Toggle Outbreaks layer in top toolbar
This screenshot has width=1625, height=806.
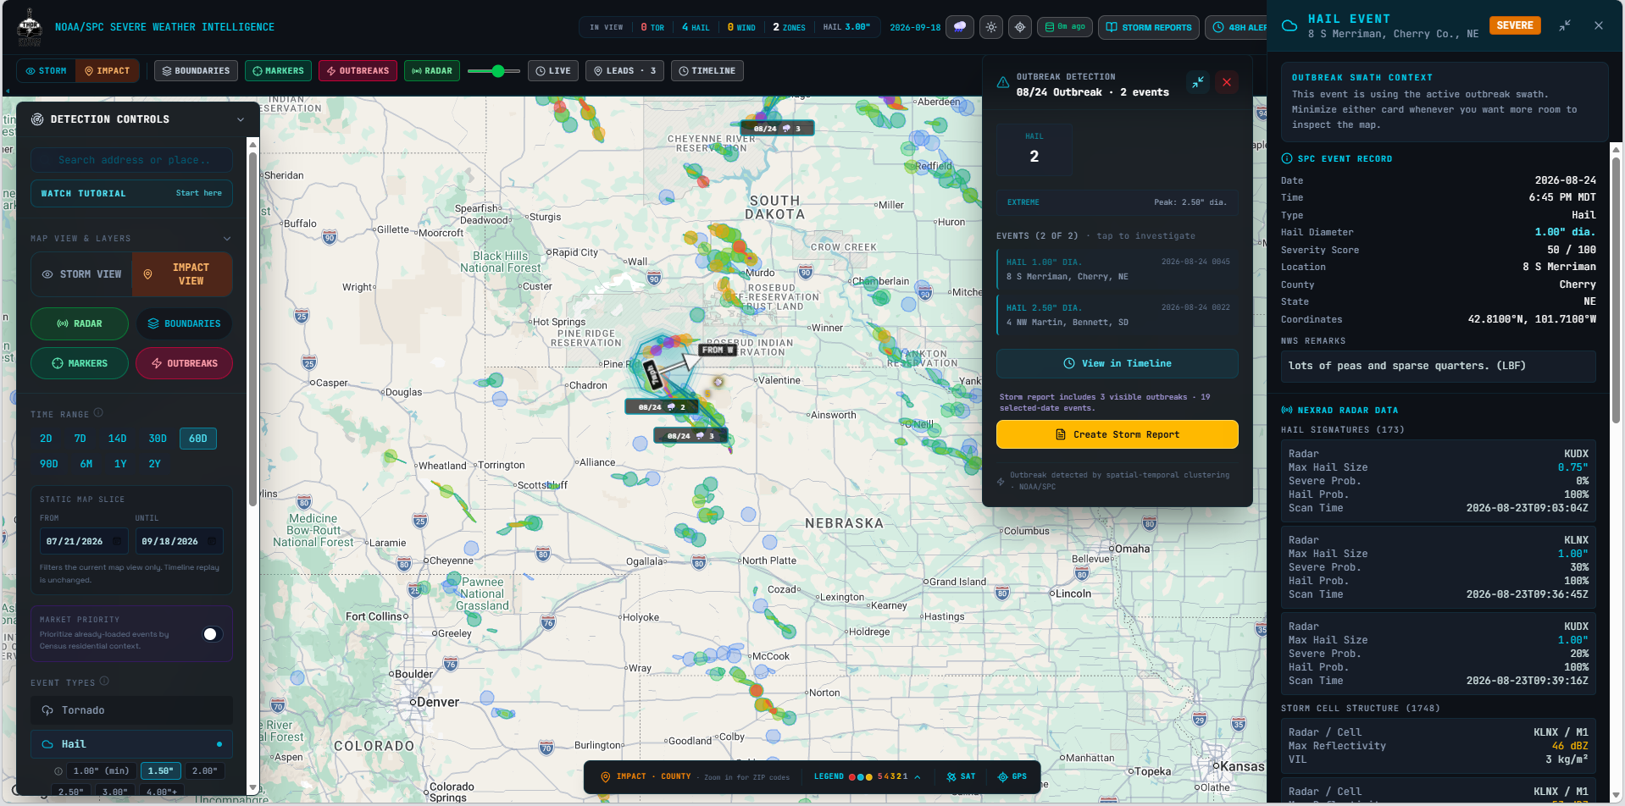click(358, 71)
